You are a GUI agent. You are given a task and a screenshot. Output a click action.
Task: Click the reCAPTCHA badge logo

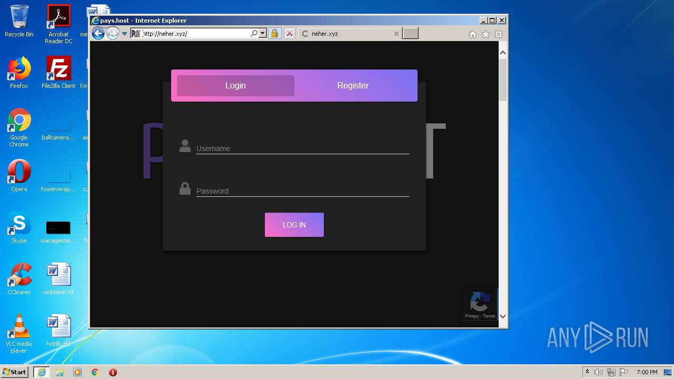479,302
